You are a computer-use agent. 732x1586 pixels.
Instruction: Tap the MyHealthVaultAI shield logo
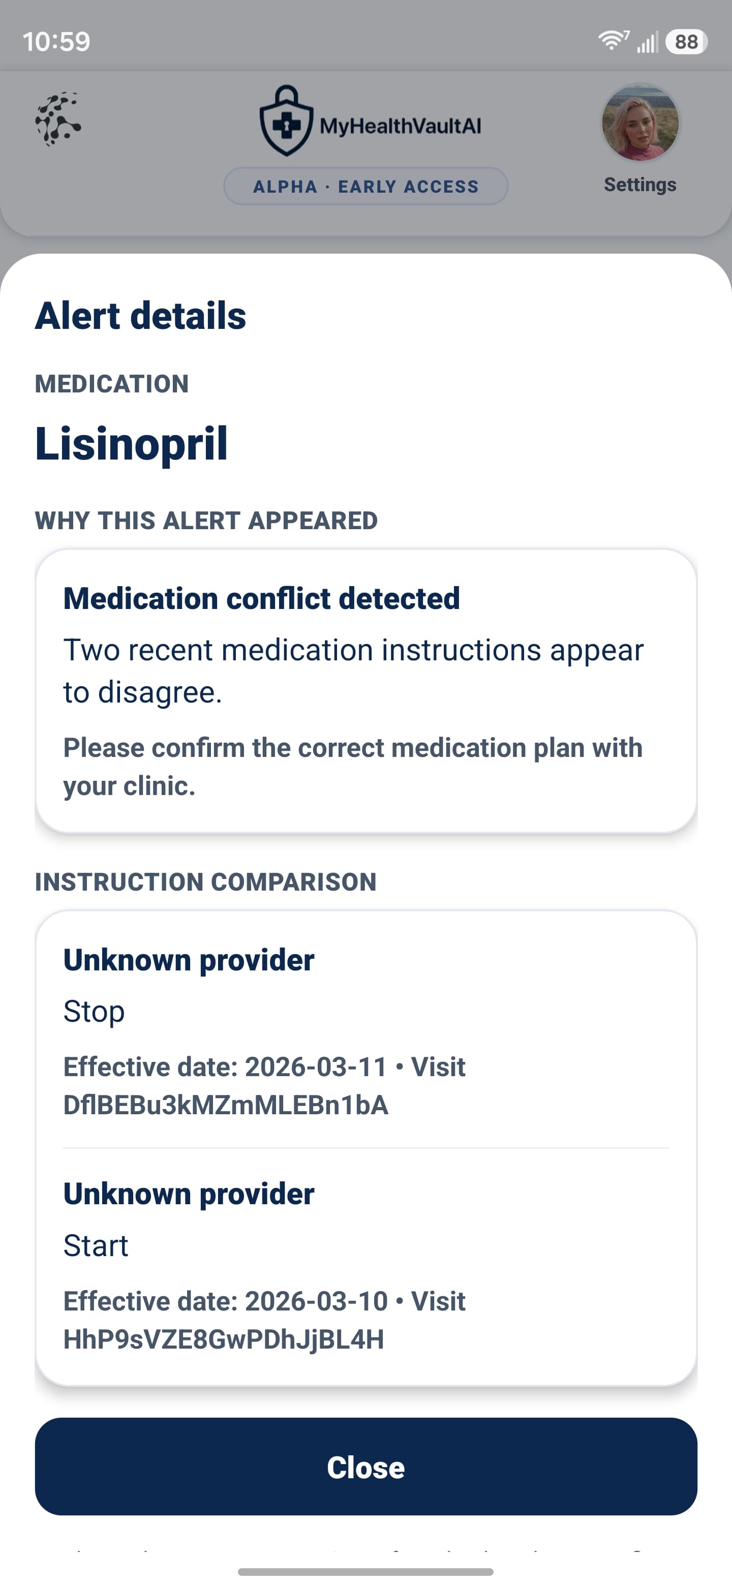[x=287, y=123]
